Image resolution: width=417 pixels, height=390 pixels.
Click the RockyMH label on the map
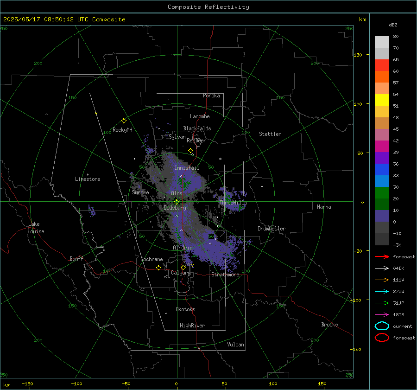pos(122,130)
